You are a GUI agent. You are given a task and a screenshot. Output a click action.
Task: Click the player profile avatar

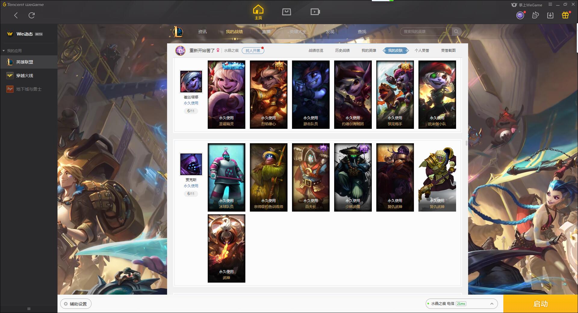(x=180, y=51)
